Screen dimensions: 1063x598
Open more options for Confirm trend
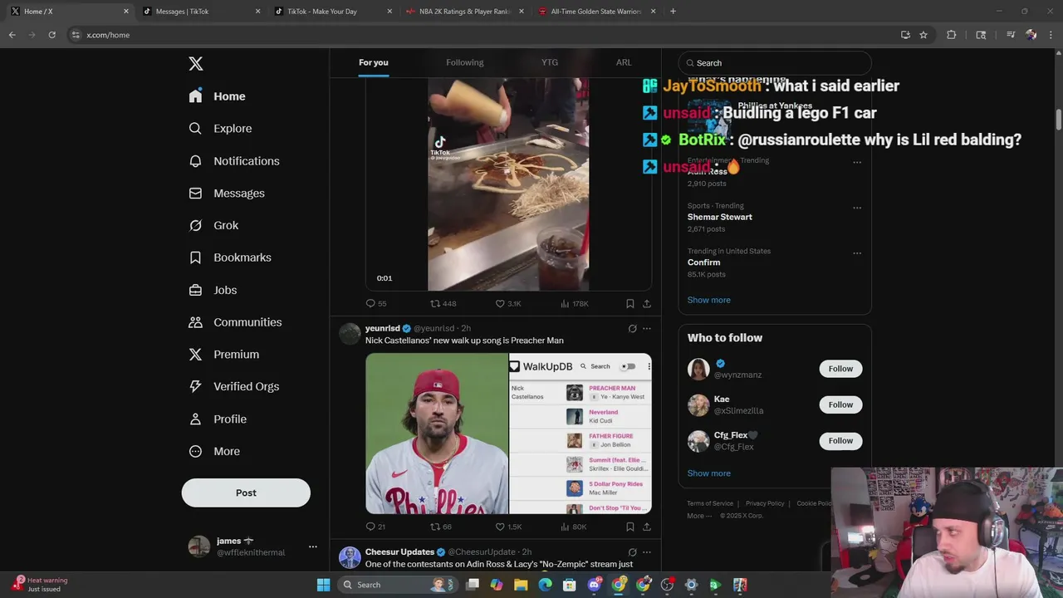[857, 253]
